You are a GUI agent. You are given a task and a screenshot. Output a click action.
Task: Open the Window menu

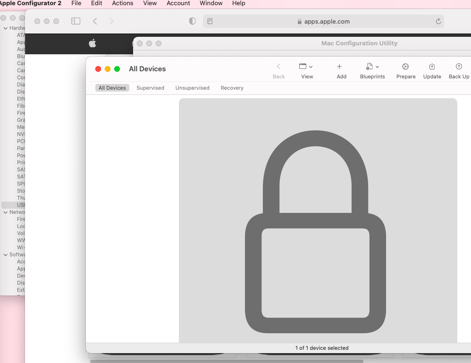(211, 3)
